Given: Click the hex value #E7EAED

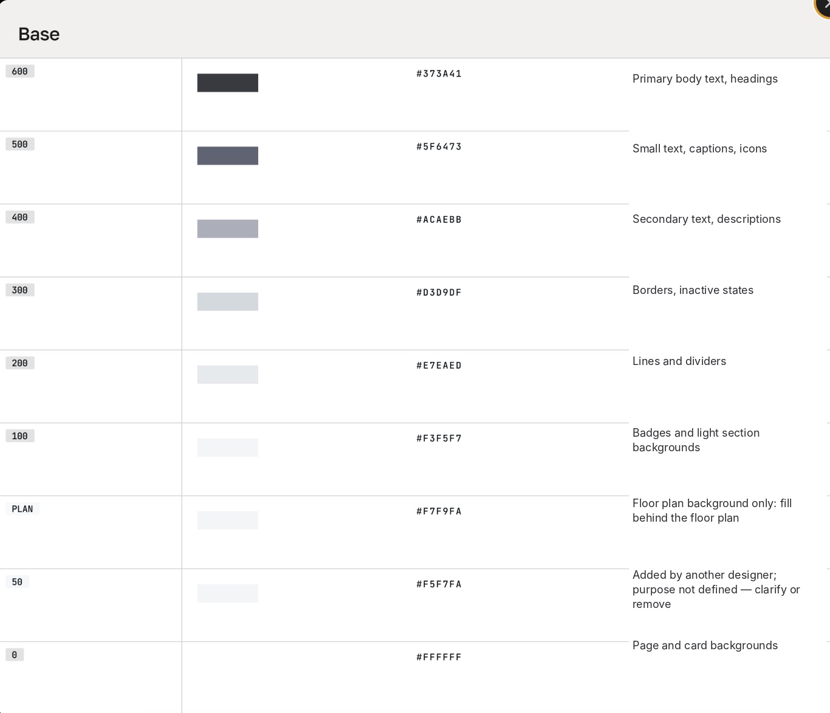Looking at the screenshot, I should [x=439, y=365].
